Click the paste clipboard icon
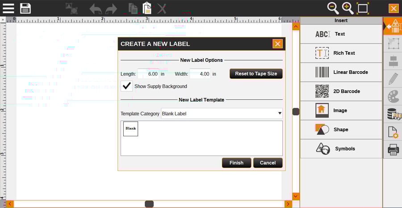 coord(147,8)
